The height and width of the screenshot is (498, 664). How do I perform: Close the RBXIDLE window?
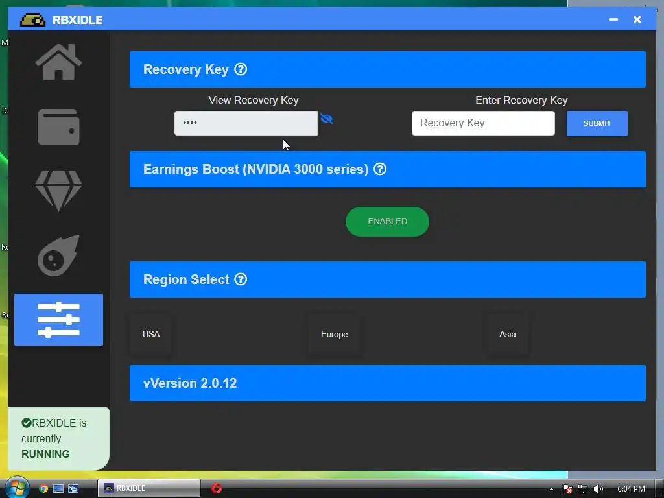[x=637, y=19]
